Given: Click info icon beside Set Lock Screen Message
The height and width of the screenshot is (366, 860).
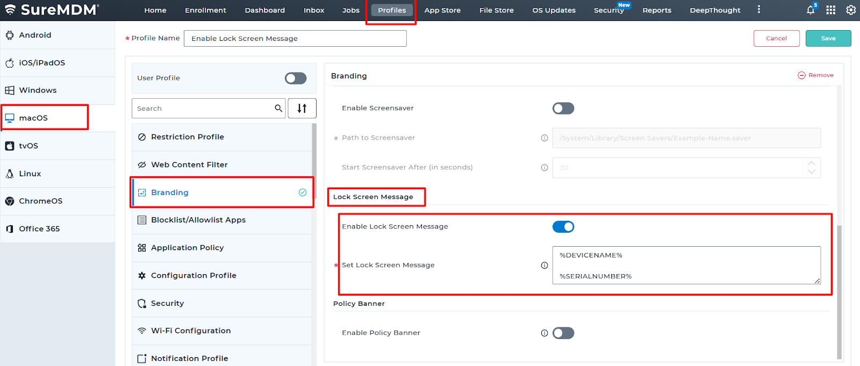Looking at the screenshot, I should [x=544, y=265].
